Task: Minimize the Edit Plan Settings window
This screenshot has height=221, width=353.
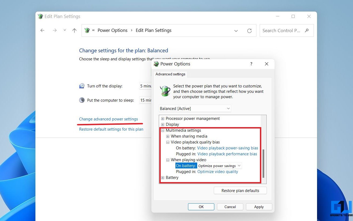Action: (277, 16)
